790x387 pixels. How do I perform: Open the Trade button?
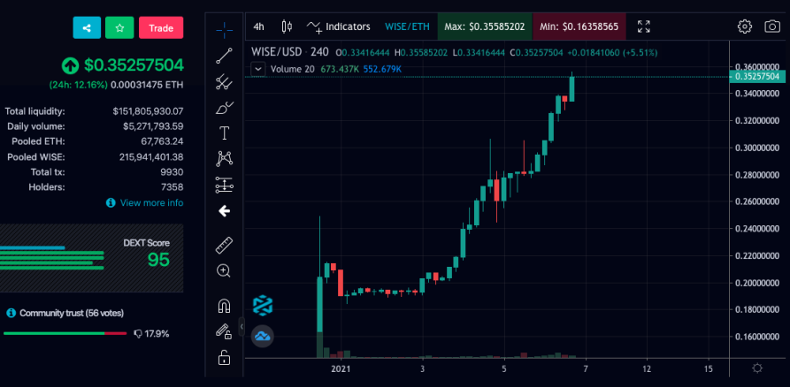pos(161,27)
